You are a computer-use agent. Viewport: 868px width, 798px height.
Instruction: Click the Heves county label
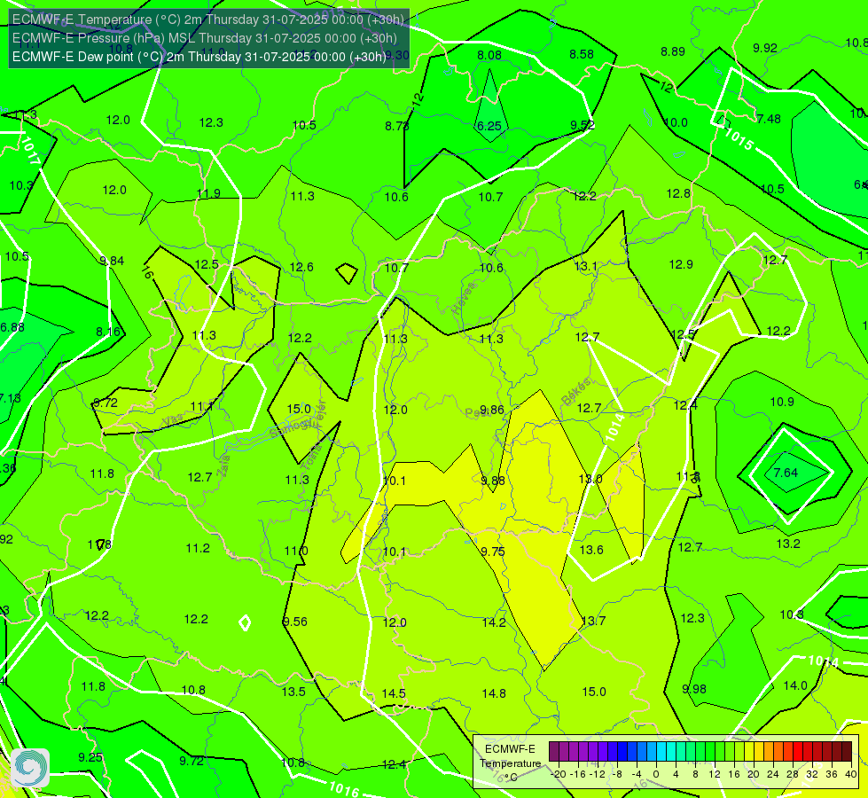(464, 299)
